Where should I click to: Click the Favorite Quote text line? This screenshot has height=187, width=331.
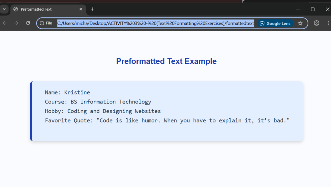tap(167, 121)
